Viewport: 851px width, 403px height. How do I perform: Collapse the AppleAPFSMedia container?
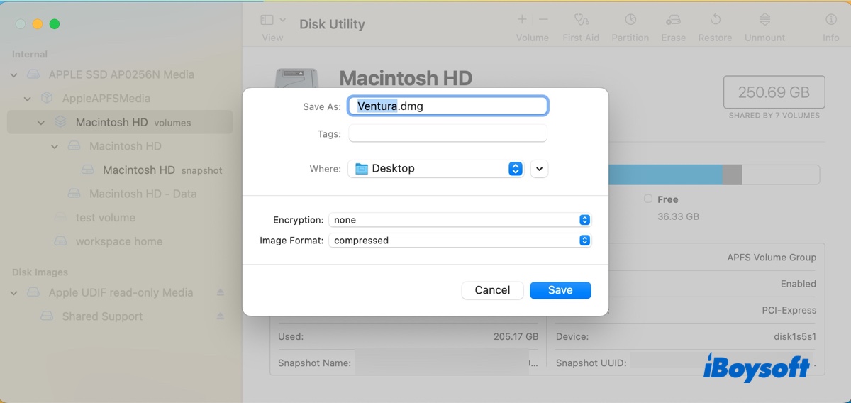[28, 99]
